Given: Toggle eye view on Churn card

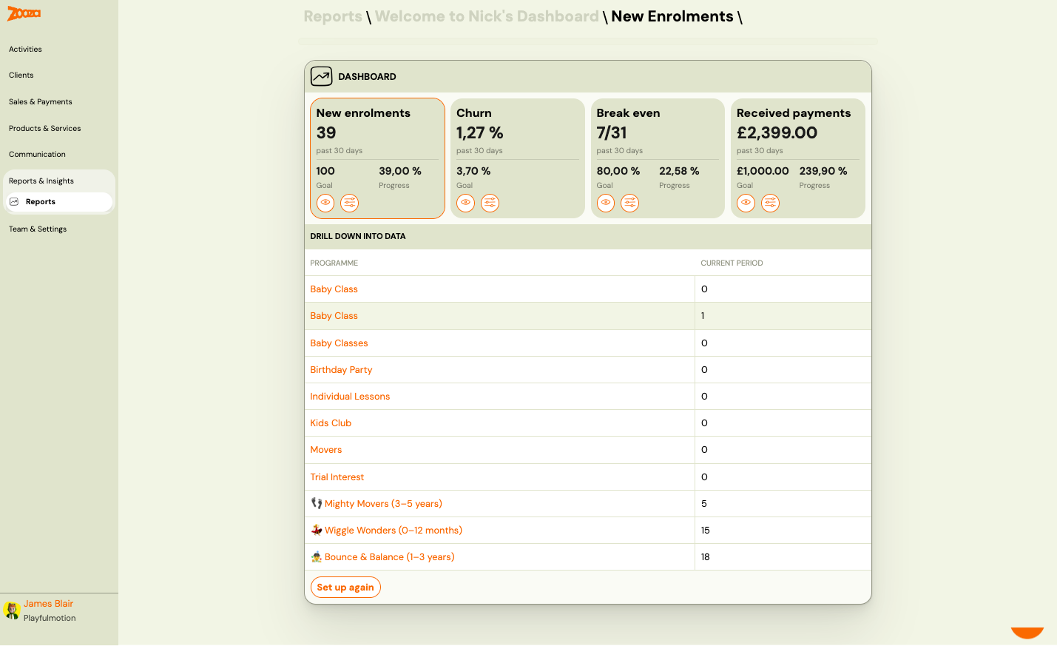Looking at the screenshot, I should tap(465, 203).
